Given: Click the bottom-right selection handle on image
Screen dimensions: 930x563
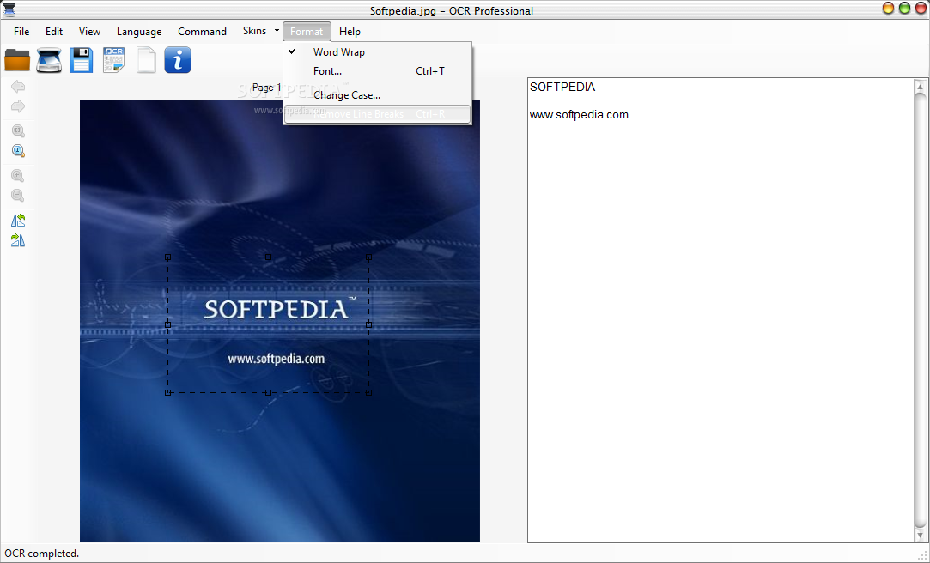Looking at the screenshot, I should 369,392.
